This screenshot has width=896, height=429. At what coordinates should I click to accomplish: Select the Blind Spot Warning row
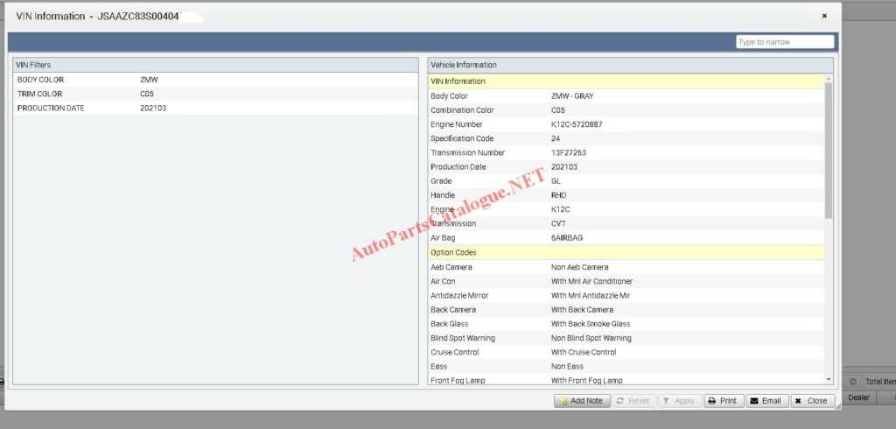(x=626, y=338)
